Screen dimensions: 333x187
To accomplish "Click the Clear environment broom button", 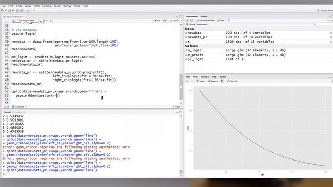I will pos(221,21).
